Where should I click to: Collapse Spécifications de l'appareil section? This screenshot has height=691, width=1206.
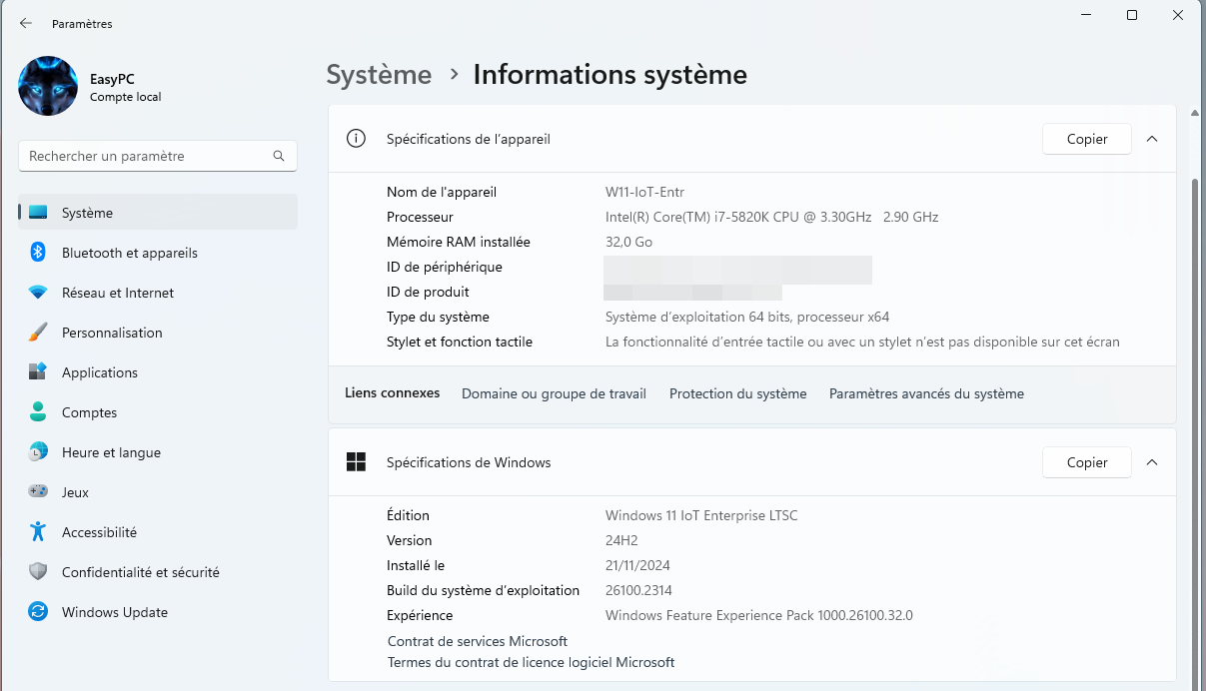click(x=1152, y=139)
